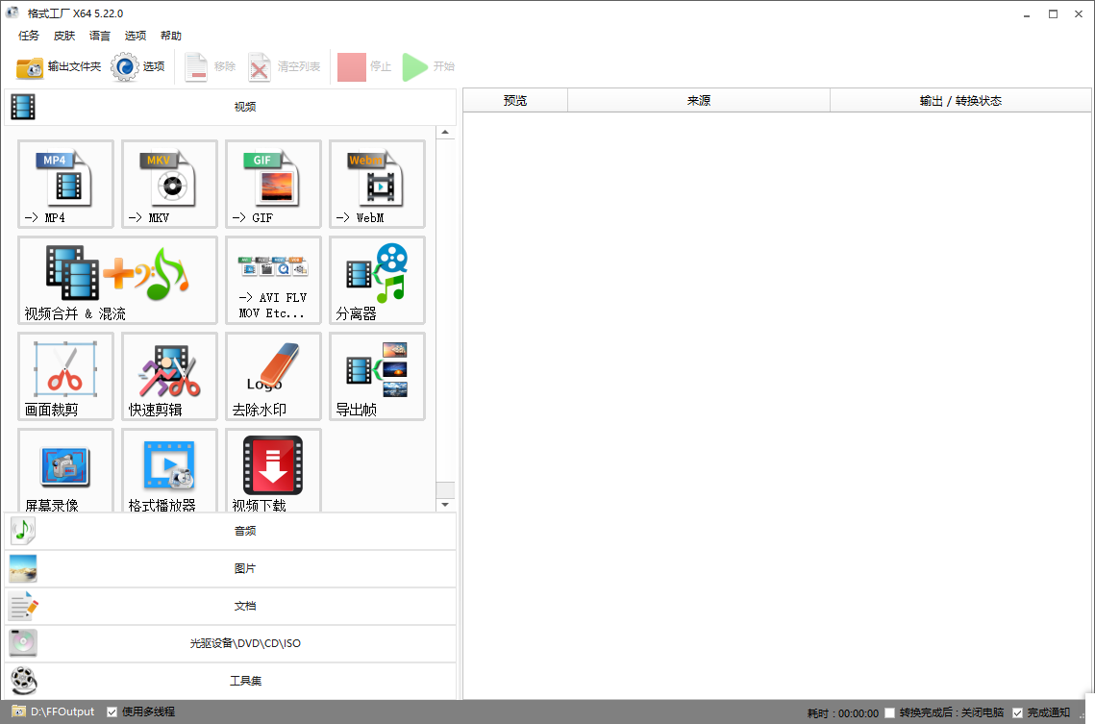
Task: Select the 分离器 splitter tool
Action: pyautogui.click(x=376, y=280)
